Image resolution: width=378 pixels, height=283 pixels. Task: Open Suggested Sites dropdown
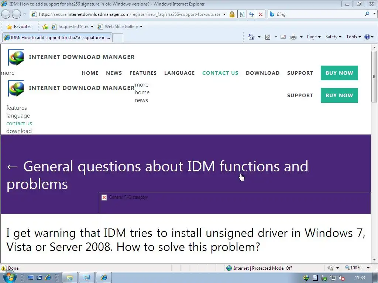point(72,27)
